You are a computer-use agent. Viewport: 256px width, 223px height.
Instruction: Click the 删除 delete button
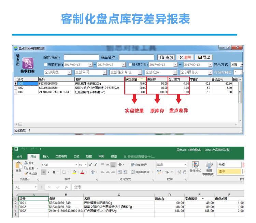185,57
